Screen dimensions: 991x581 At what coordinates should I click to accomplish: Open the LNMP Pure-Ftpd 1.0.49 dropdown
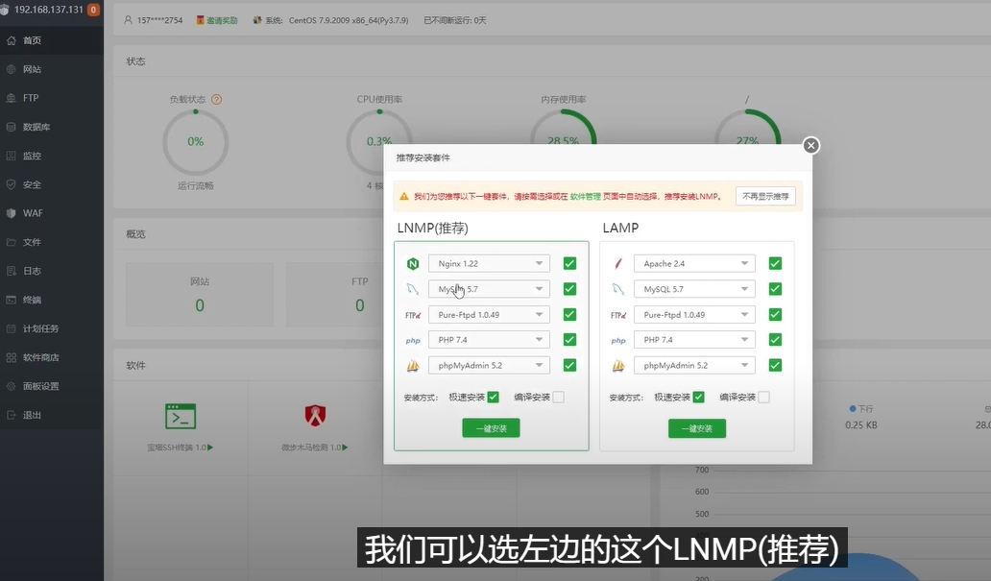click(489, 314)
